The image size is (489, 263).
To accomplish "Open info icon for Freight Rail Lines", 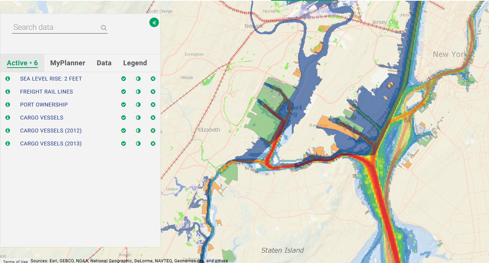I will click(x=7, y=92).
